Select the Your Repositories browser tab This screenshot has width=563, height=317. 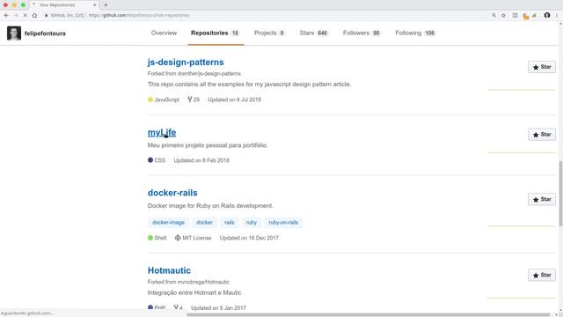(64, 5)
